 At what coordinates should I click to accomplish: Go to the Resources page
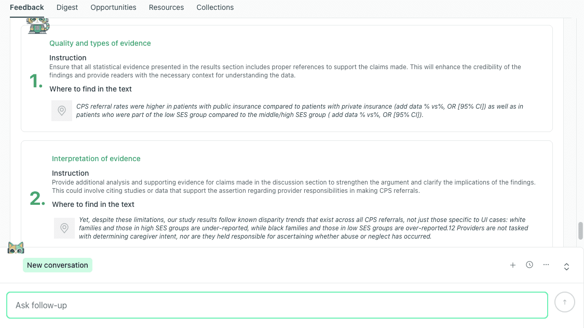[166, 7]
